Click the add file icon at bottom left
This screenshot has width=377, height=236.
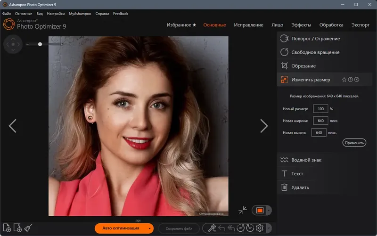[7, 228]
